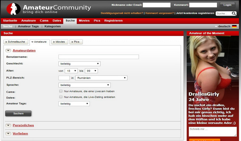Expand the Vorlieben section arrow icon

tap(8, 134)
